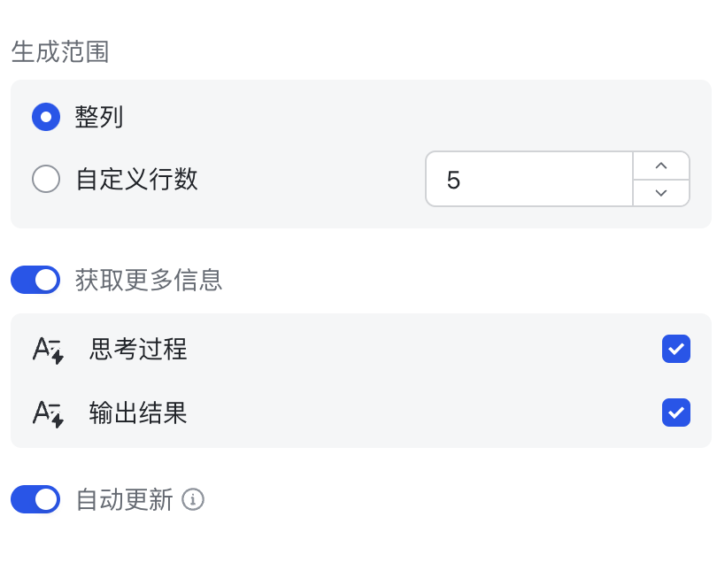Open the info icon next to 自动更新
Image resolution: width=717 pixels, height=563 pixels.
193,499
